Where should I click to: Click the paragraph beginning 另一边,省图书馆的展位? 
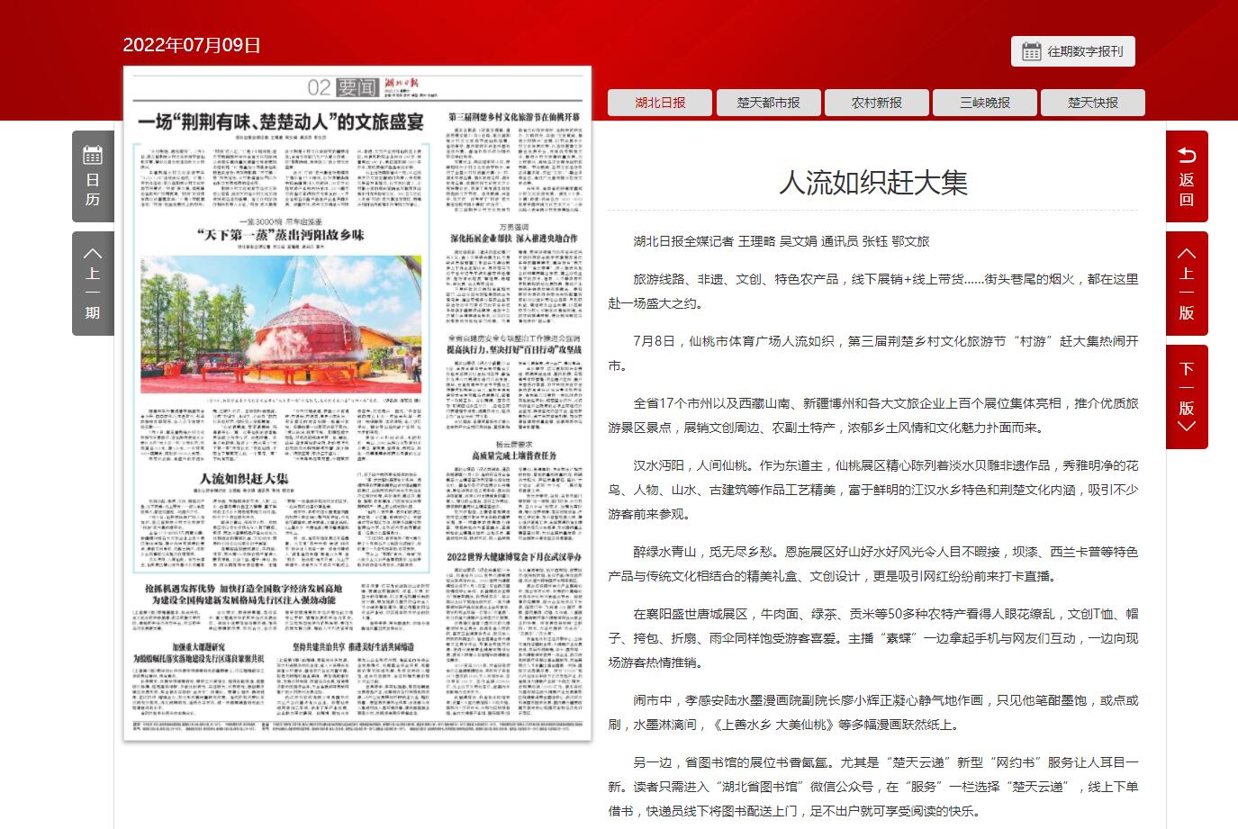872,786
